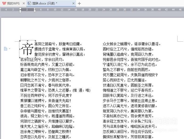Viewport: 184px width, 139px height.
Task: Click the line 惟夫党人之偷乐兮，路幽昧以险隘
Action: (47, 127)
